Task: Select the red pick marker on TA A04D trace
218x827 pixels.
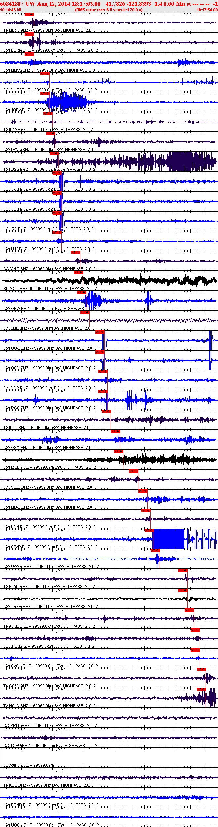Action: 189,610
